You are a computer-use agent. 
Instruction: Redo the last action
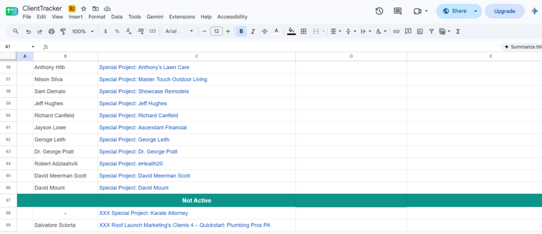click(x=40, y=31)
